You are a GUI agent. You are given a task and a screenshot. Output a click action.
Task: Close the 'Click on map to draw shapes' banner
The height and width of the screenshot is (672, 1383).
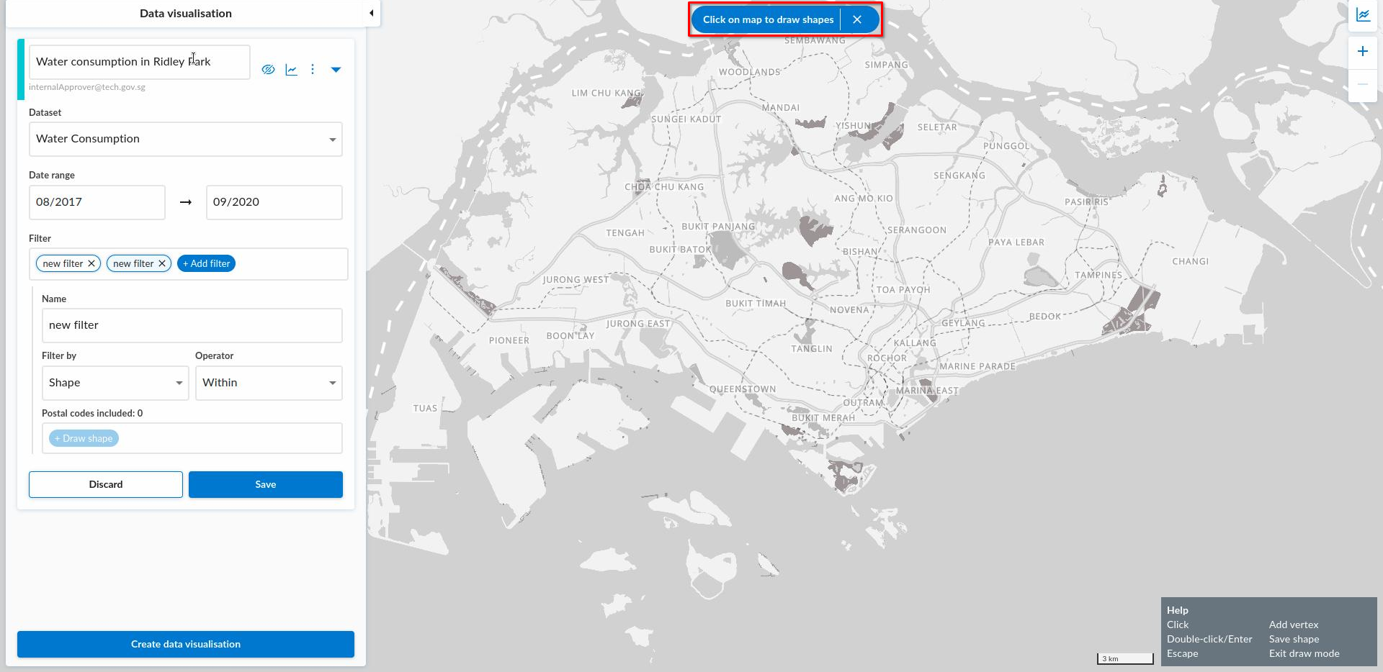857,19
